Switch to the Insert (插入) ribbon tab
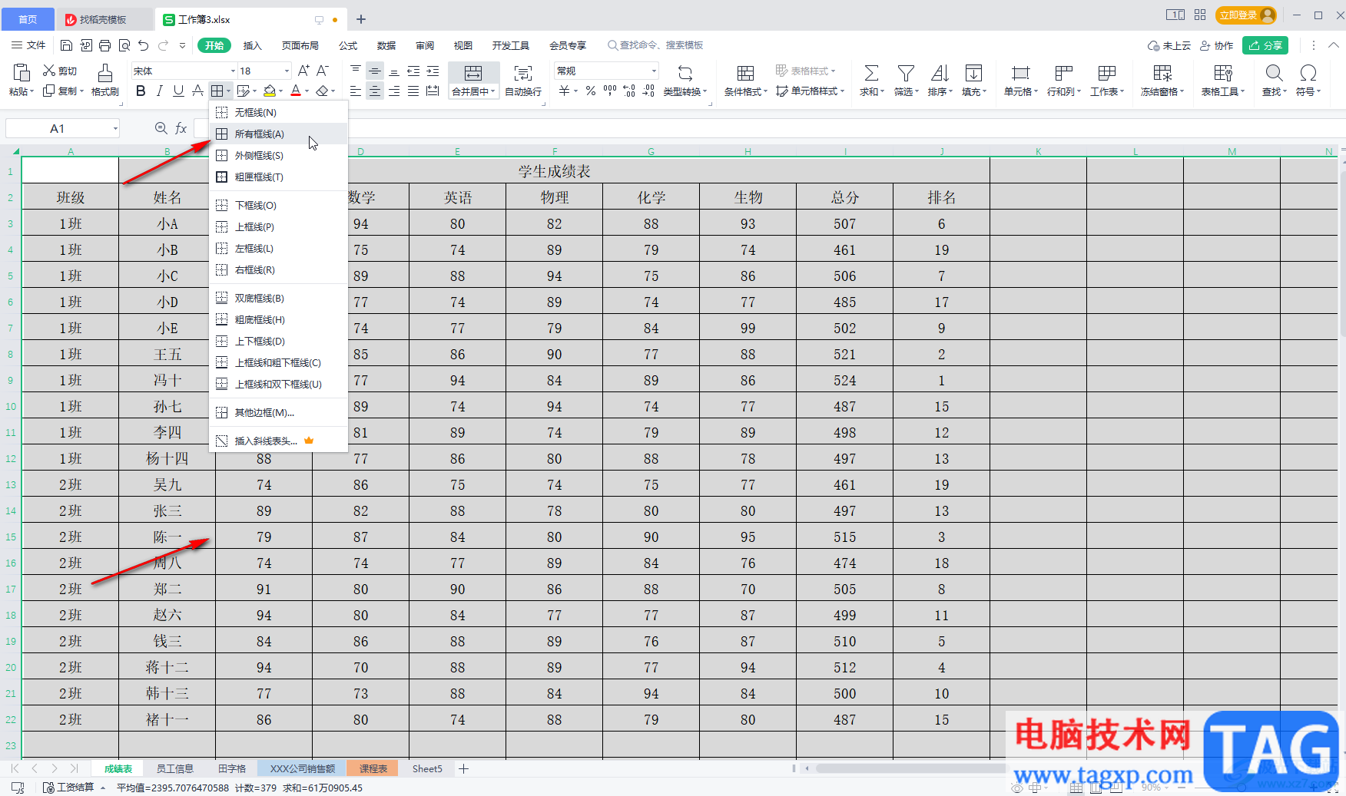This screenshot has width=1346, height=796. click(252, 45)
